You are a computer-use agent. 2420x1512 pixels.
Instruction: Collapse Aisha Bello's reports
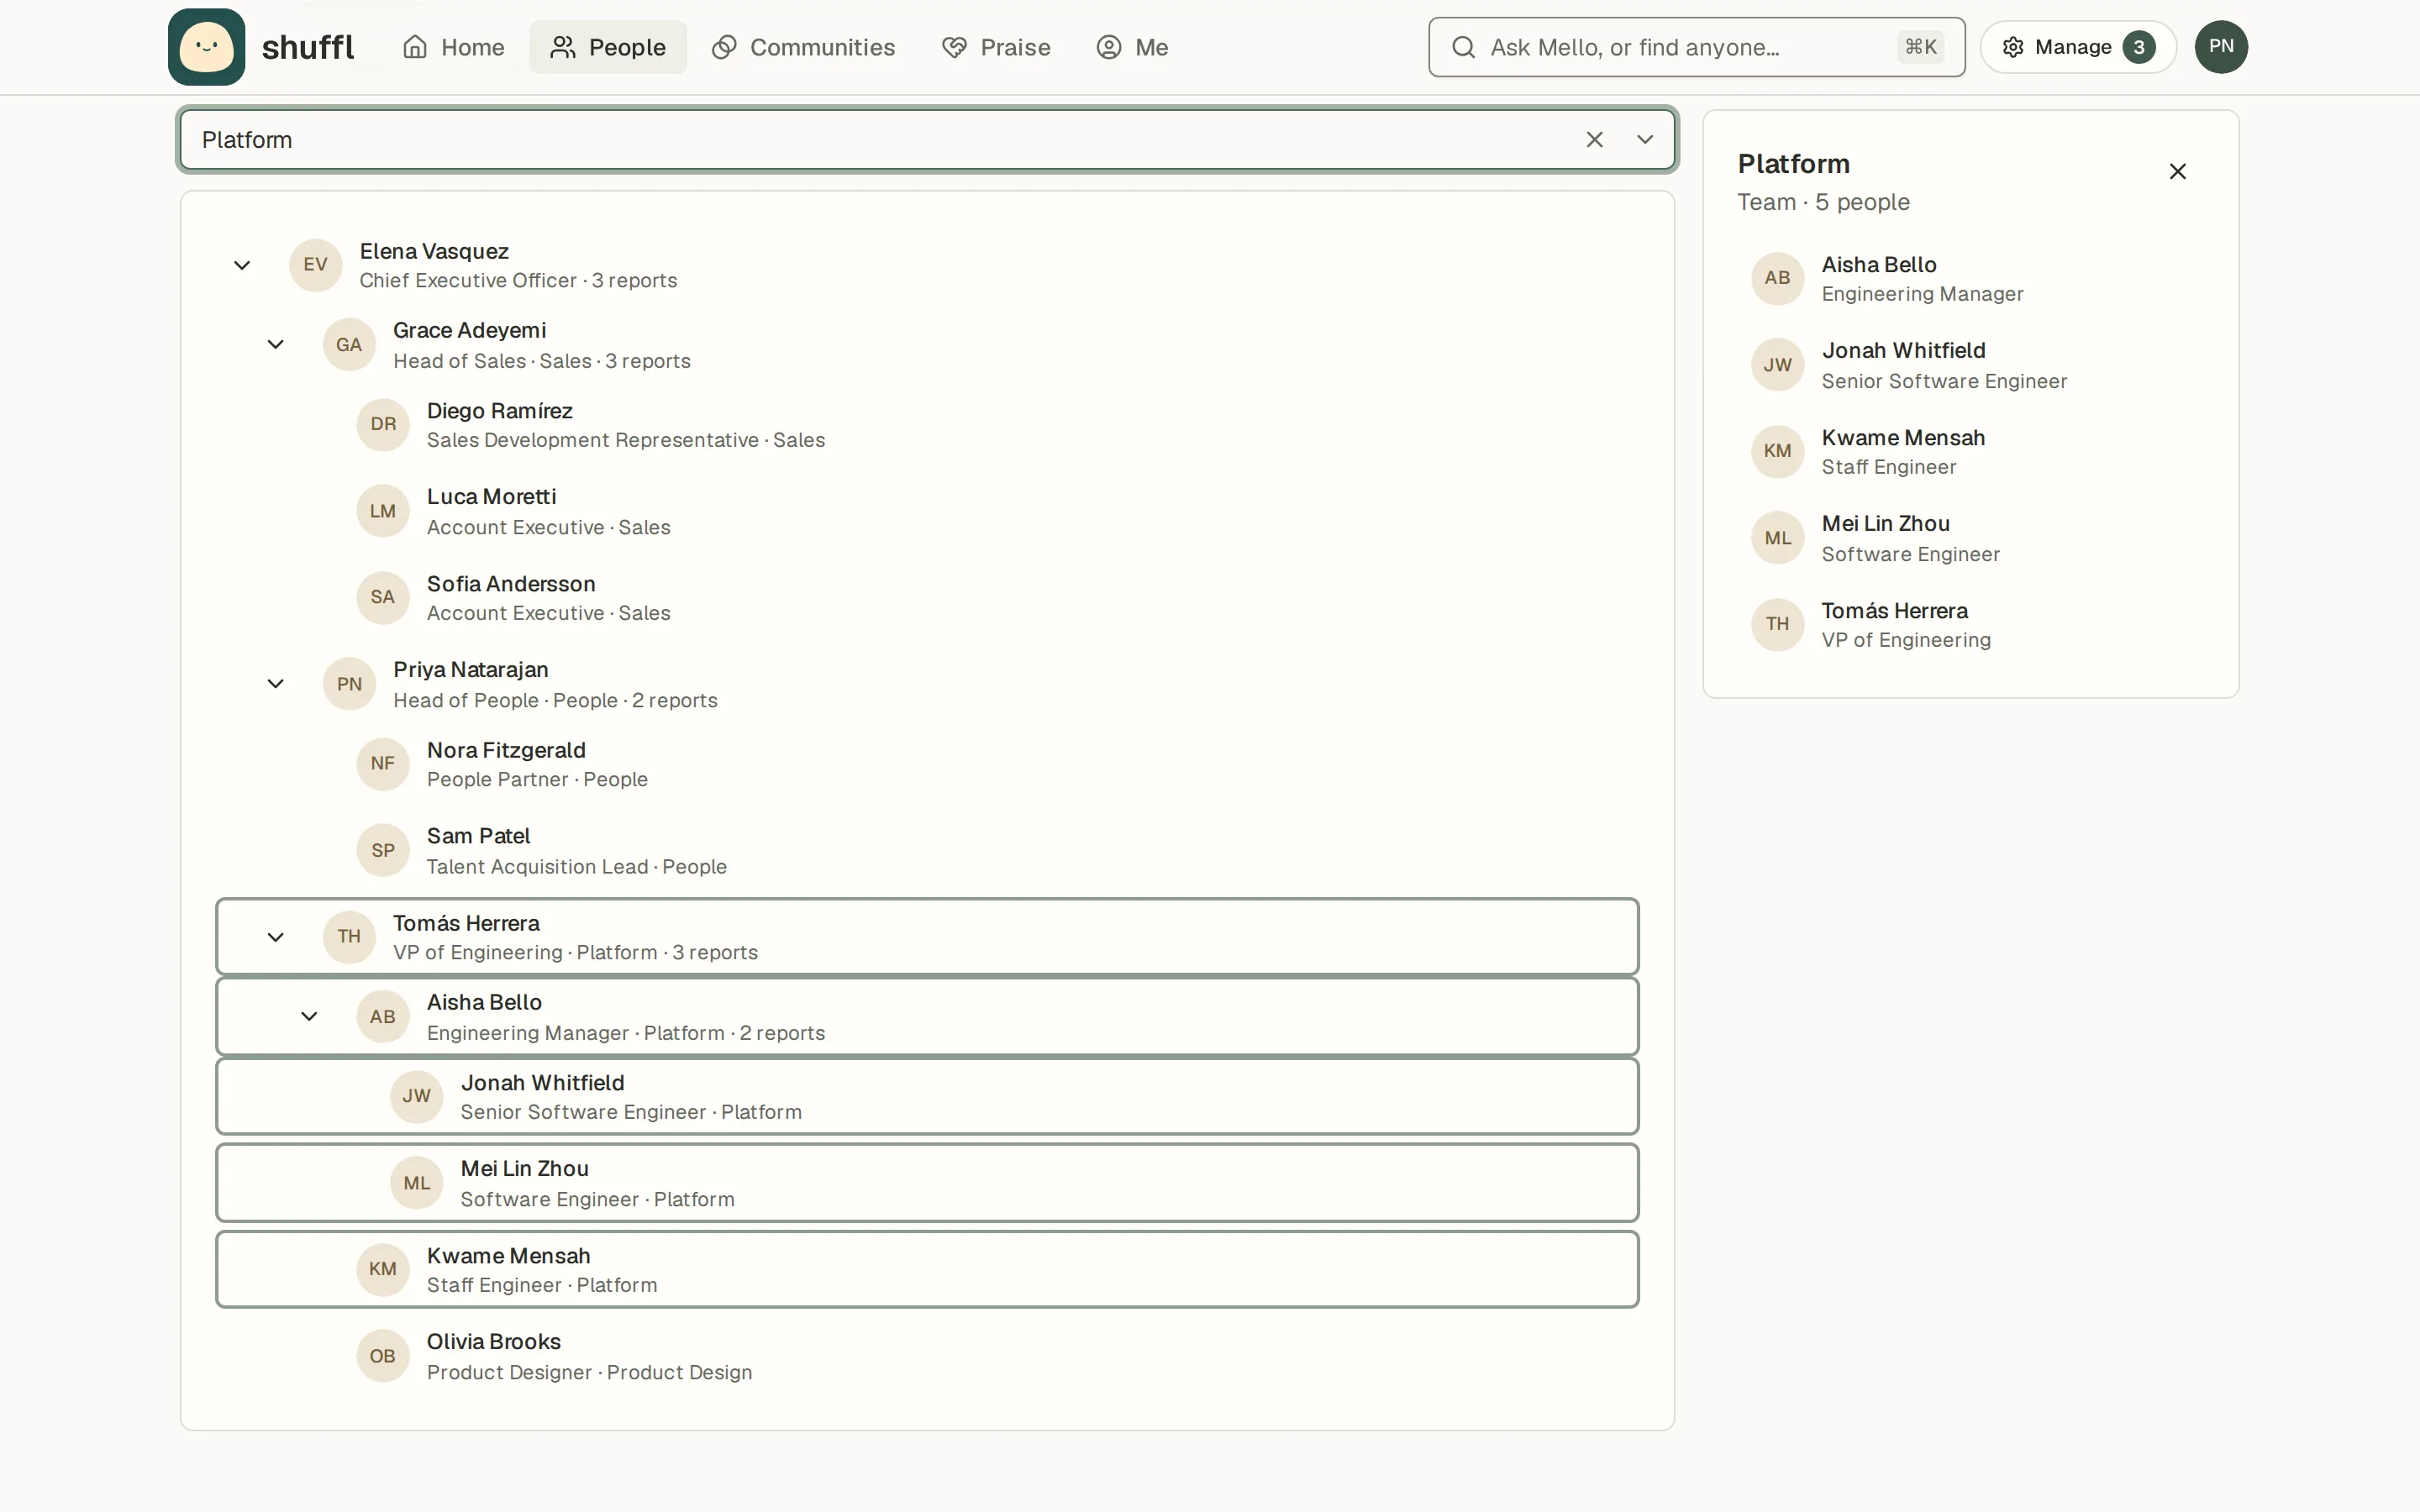309,1017
